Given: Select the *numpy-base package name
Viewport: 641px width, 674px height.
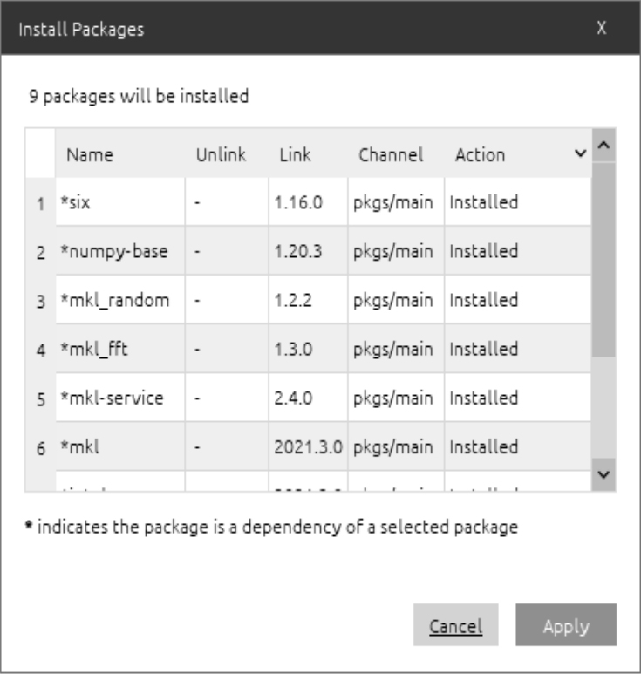Looking at the screenshot, I should coord(113,252).
